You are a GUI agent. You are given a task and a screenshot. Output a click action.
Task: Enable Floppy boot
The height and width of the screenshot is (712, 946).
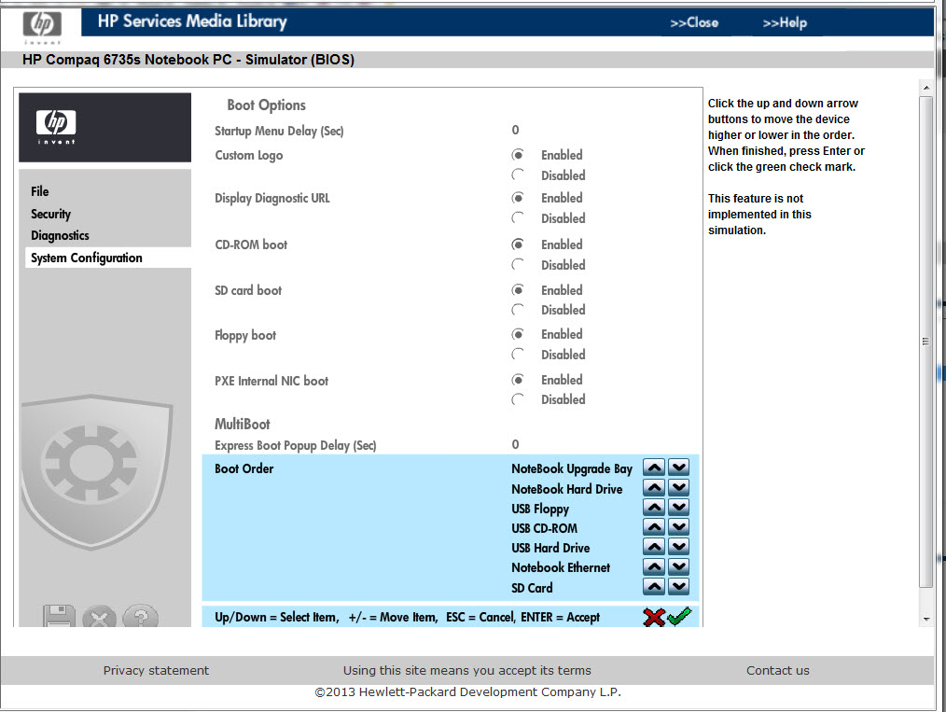518,334
